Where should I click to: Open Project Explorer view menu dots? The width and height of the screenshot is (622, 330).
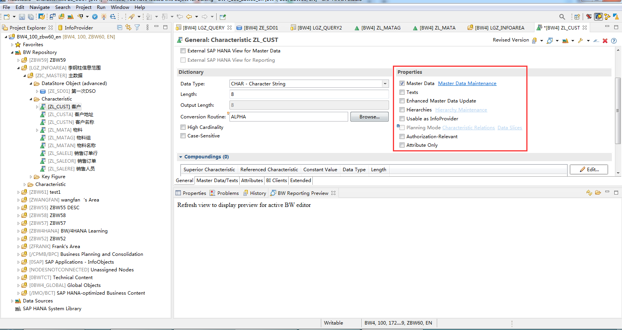(x=147, y=28)
